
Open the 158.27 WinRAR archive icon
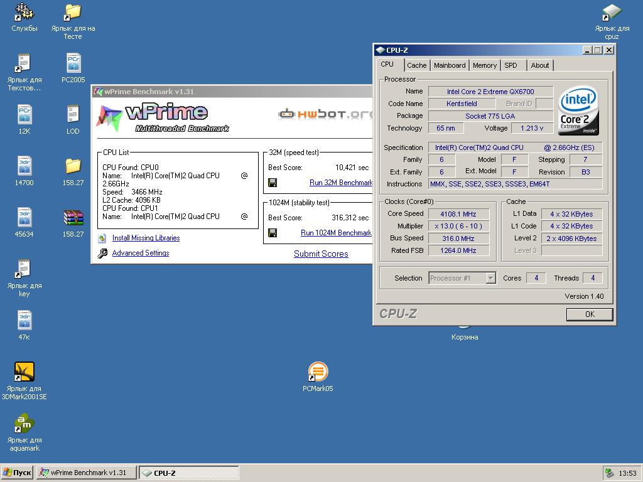(x=73, y=218)
